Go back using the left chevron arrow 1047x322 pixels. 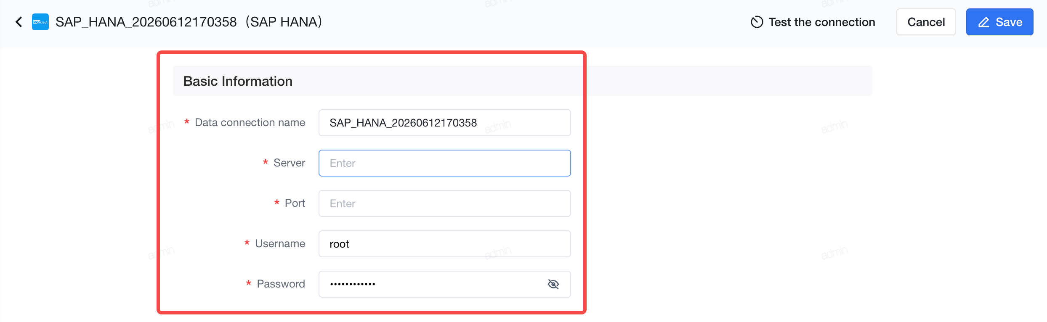(19, 22)
